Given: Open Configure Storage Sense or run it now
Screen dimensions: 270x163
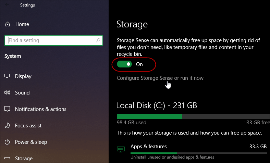Looking at the screenshot, I should pyautogui.click(x=160, y=78).
